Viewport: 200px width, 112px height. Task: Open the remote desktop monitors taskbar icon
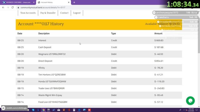click(84, 110)
